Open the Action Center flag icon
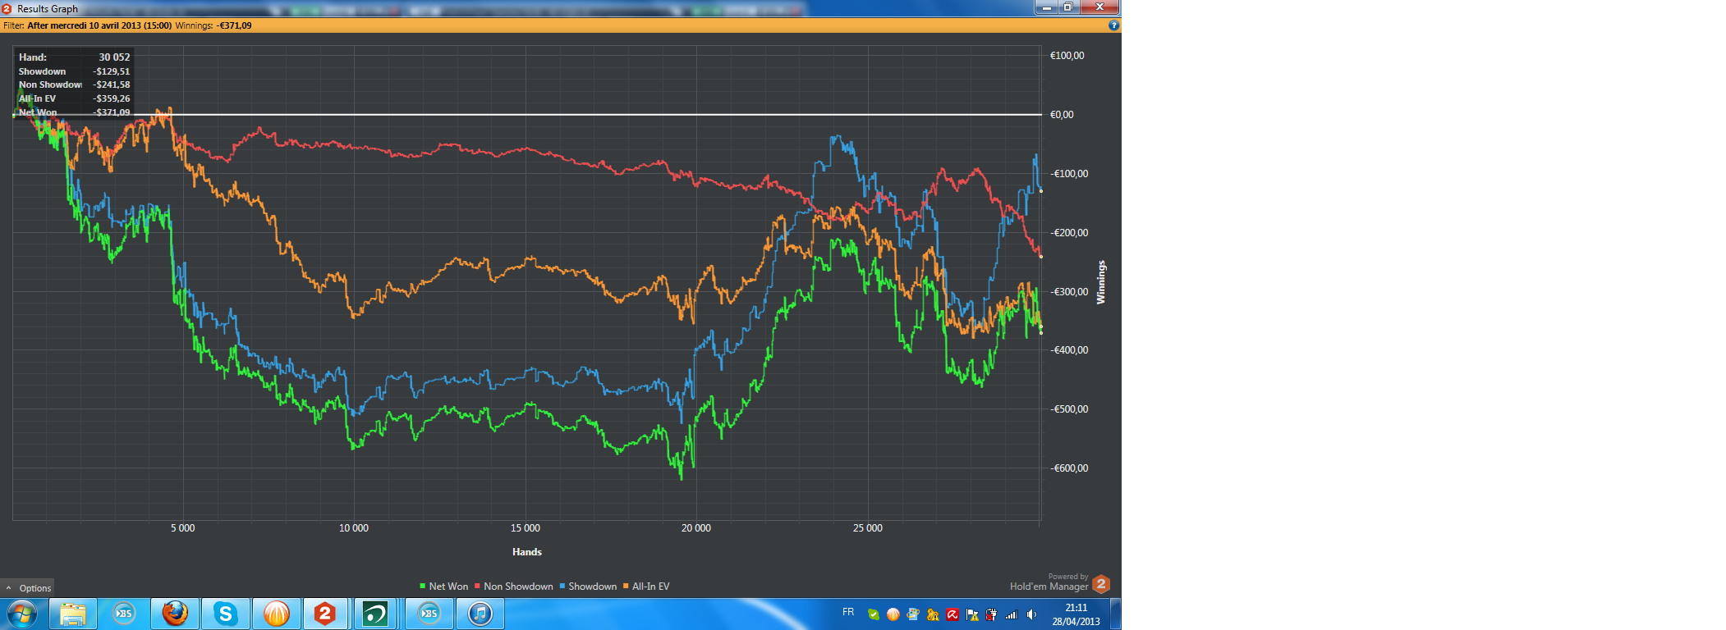The width and height of the screenshot is (1726, 630). (x=972, y=614)
